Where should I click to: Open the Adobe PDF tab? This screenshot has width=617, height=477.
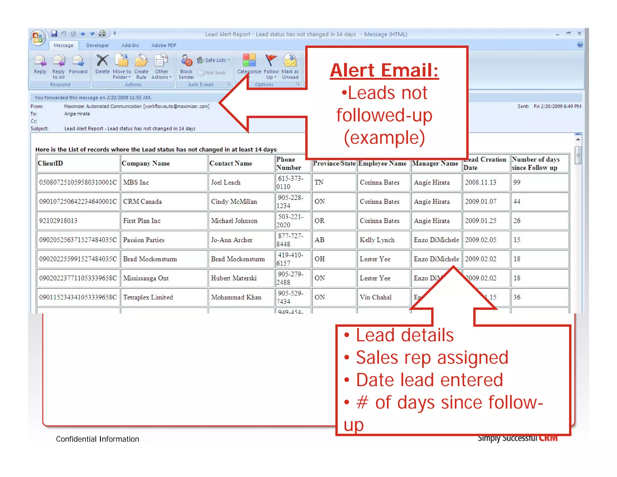[164, 46]
